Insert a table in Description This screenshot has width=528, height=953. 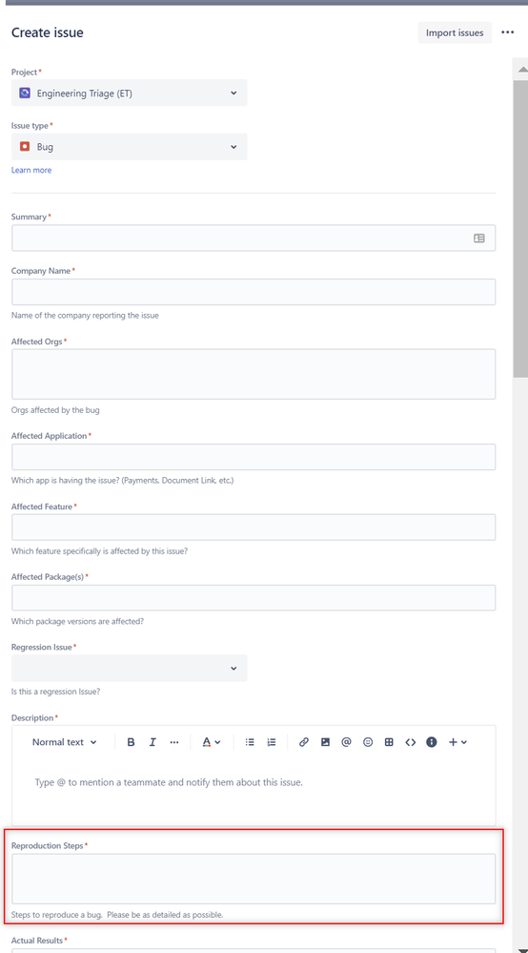[389, 742]
